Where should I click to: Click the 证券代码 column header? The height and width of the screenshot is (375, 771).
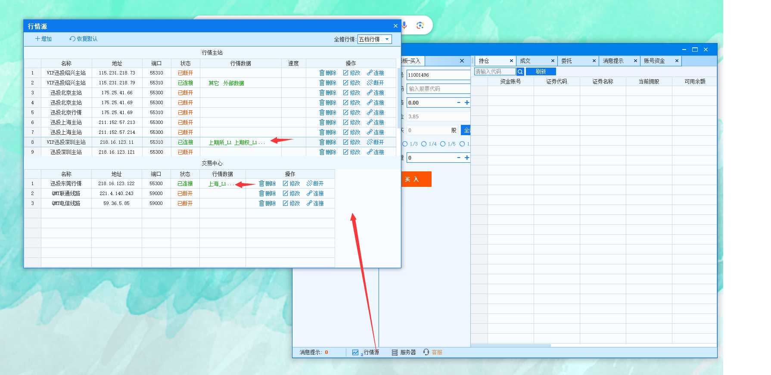[557, 81]
